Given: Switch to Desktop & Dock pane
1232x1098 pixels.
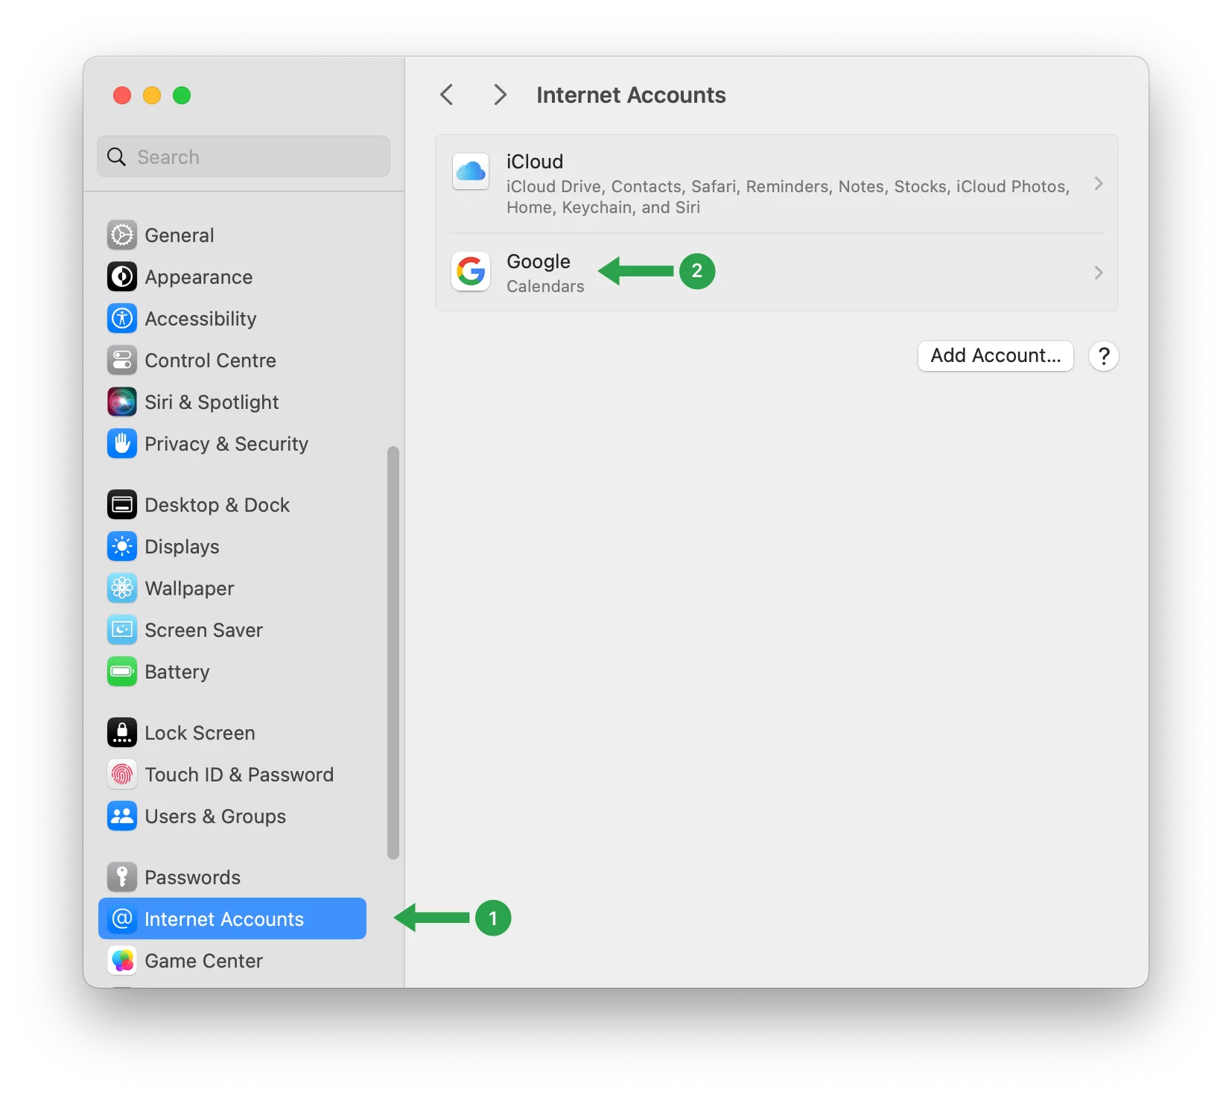Looking at the screenshot, I should click(x=217, y=505).
